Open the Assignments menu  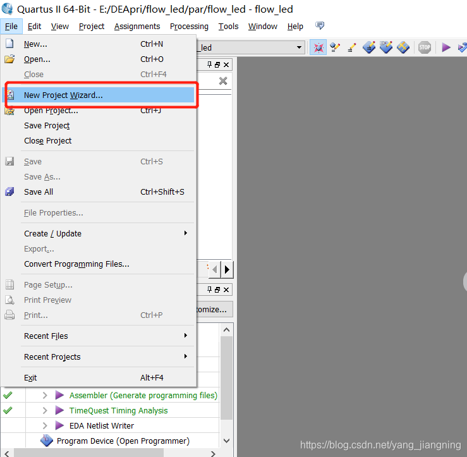click(x=137, y=27)
